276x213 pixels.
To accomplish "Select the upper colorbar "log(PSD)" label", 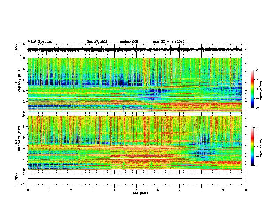I will coord(261,91).
